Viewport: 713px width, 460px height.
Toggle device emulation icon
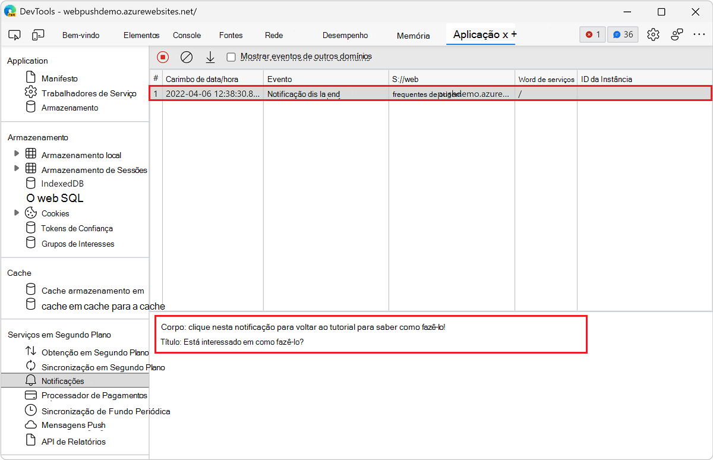point(38,34)
